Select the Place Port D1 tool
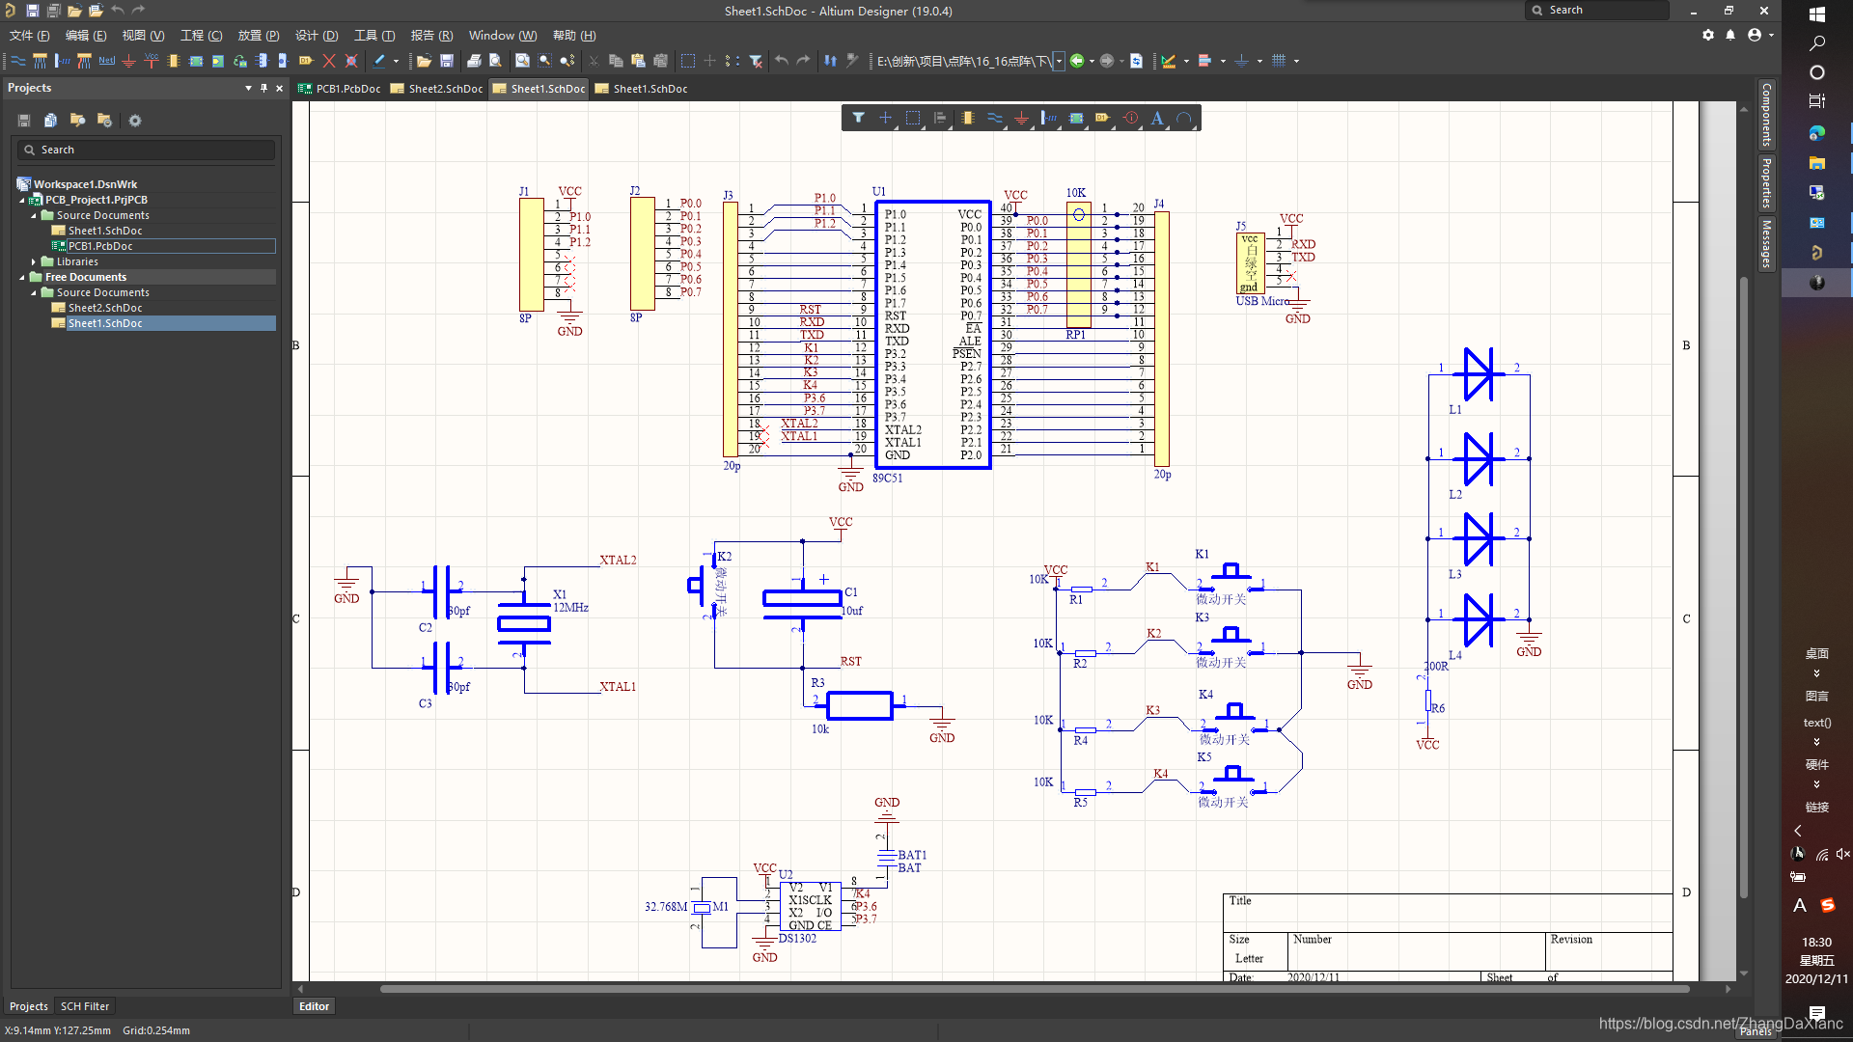Image resolution: width=1853 pixels, height=1042 pixels. [x=306, y=61]
